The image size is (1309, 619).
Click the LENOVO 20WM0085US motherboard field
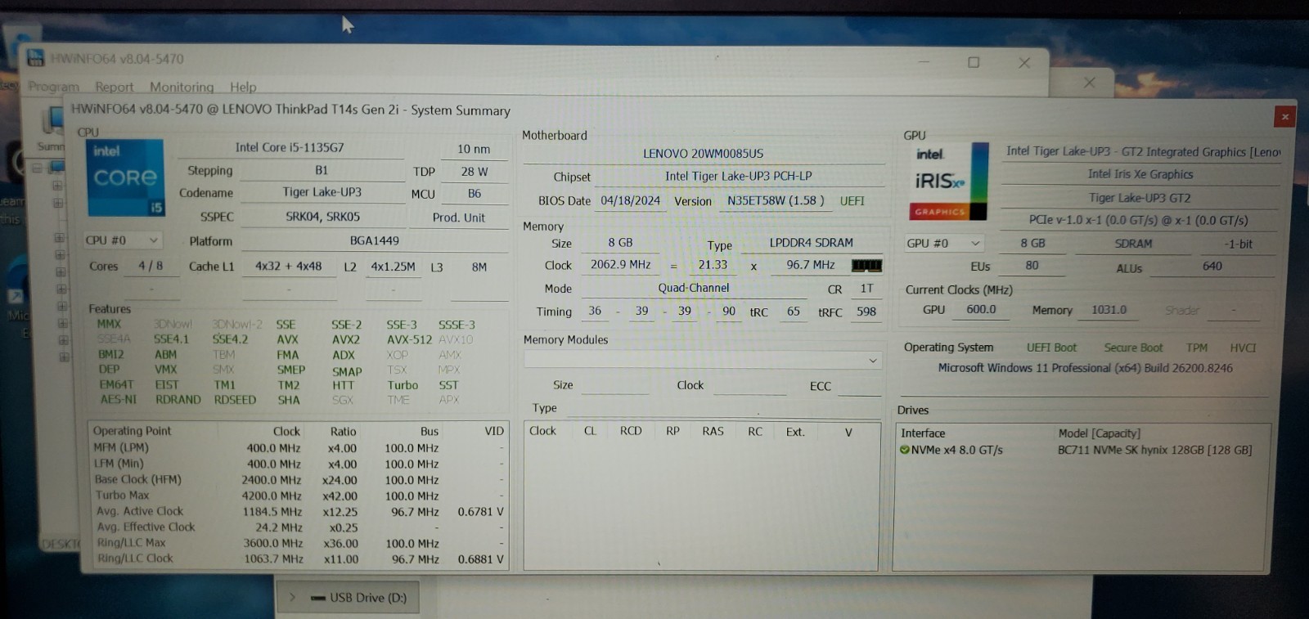point(703,154)
